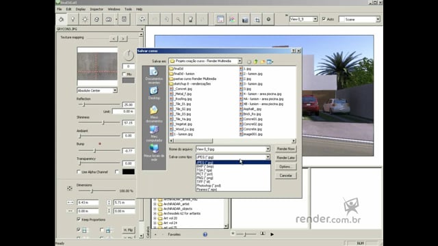This screenshot has height=246, width=438.
Task: Open the Heliodon sun inspector icon
Action: [85, 19]
